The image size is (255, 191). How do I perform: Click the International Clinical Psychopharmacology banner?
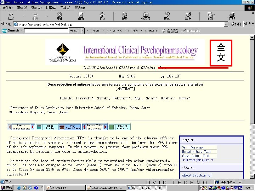coord(141,52)
